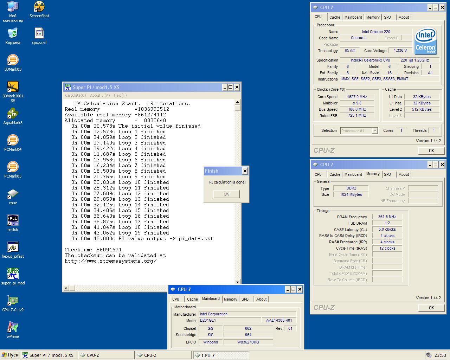Click the Core Speed 1627.0 MHz field
Image resolution: width=450 pixels, height=360 pixels.
pyautogui.click(x=357, y=97)
